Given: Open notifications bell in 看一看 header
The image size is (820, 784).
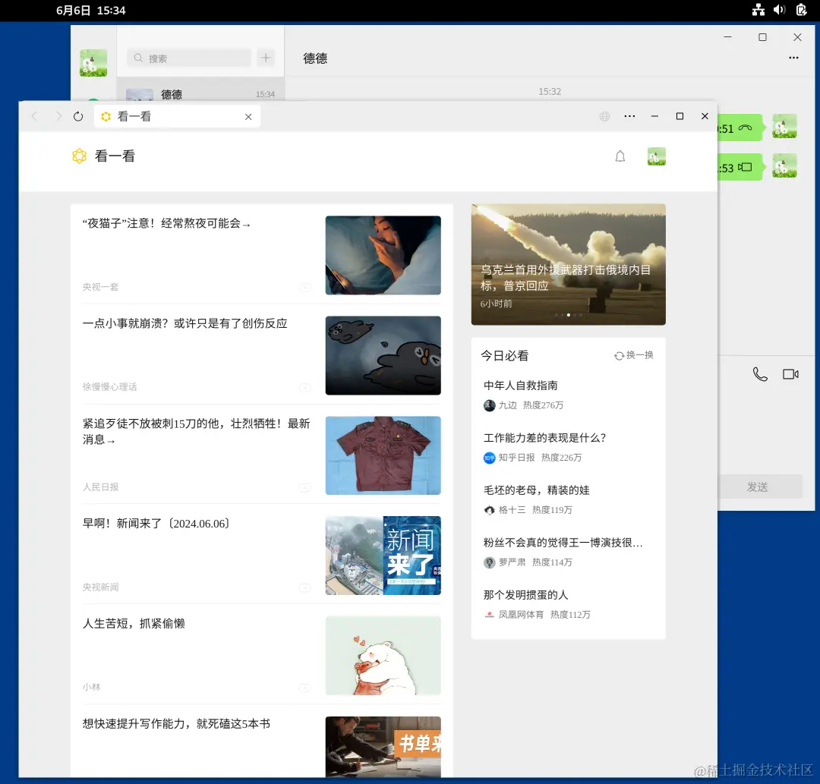Looking at the screenshot, I should point(620,156).
